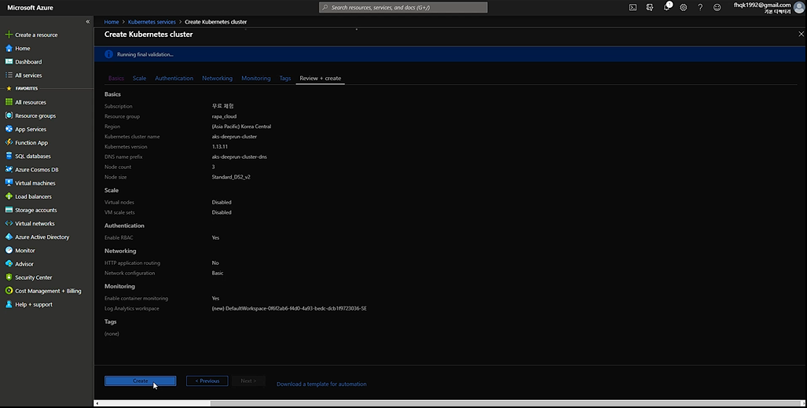Click the SQL databases icon
807x408 pixels.
tap(9, 156)
